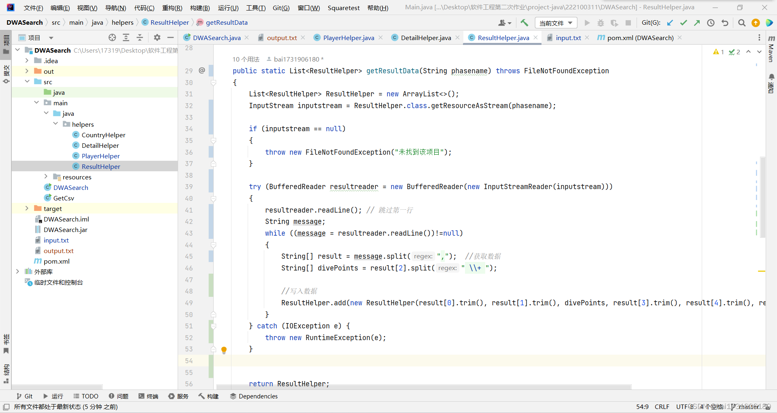The image size is (777, 413).
Task: Commit changes with the green checkmark
Action: coord(684,23)
